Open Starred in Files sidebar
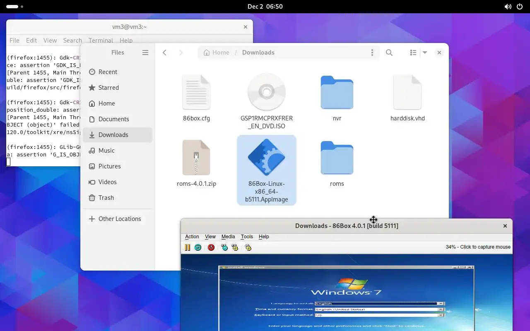Screen dimensions: 530x331 click(x=118, y=88)
